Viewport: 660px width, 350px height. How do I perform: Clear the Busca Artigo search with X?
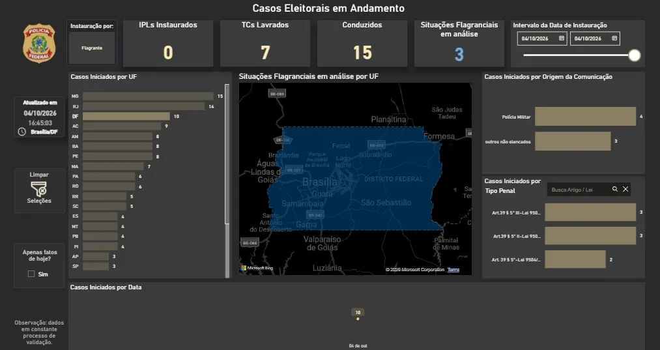click(625, 189)
